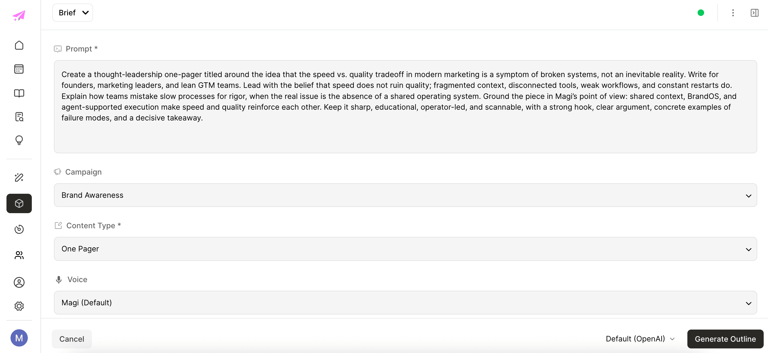Expand the Brief dropdown
Viewport: 768px width, 353px height.
[73, 12]
